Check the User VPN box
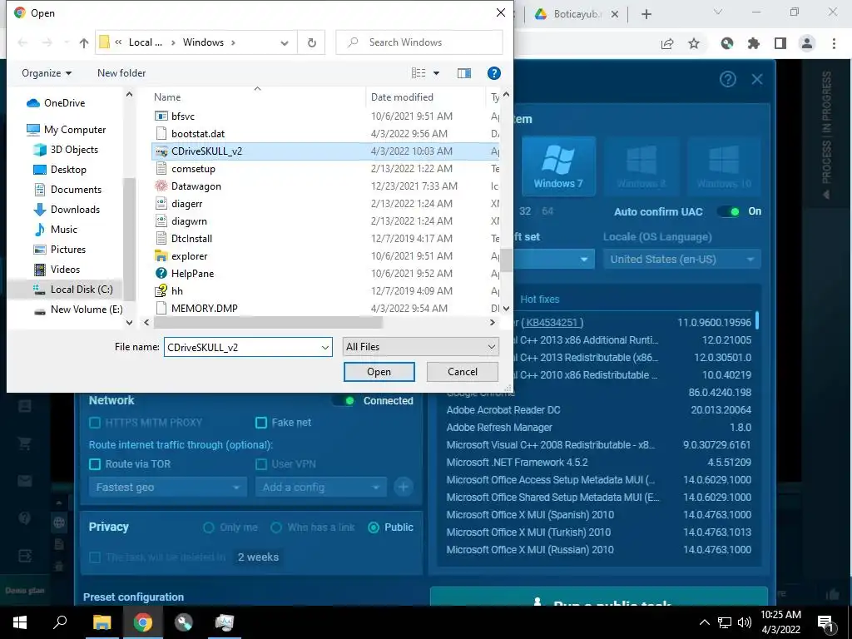The image size is (852, 639). 261,464
